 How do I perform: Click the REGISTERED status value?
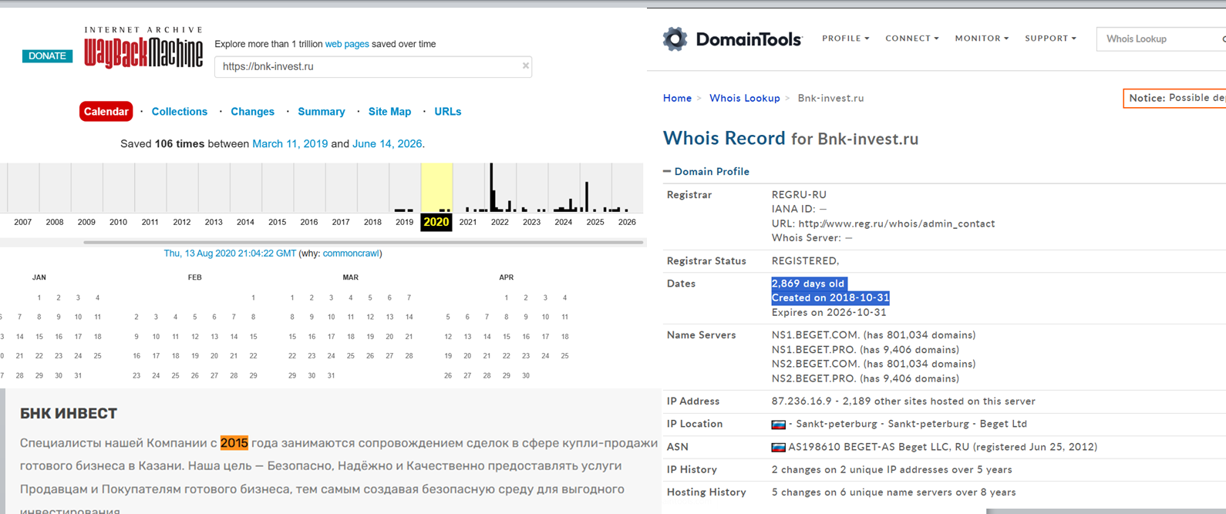click(805, 261)
